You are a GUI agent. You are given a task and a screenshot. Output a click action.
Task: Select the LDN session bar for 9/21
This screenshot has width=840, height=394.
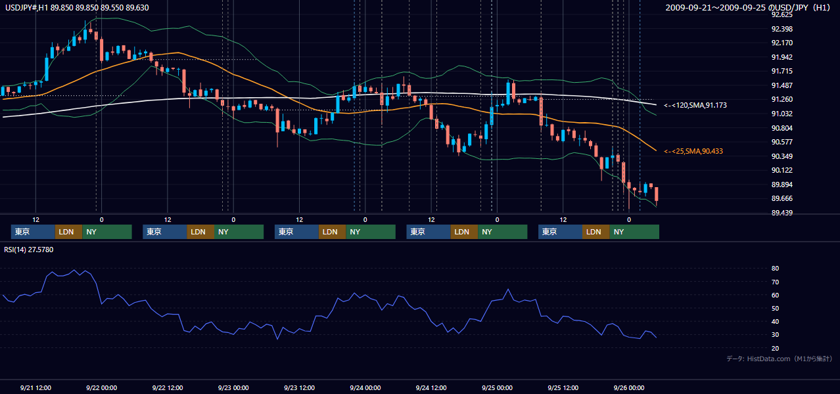coord(69,232)
